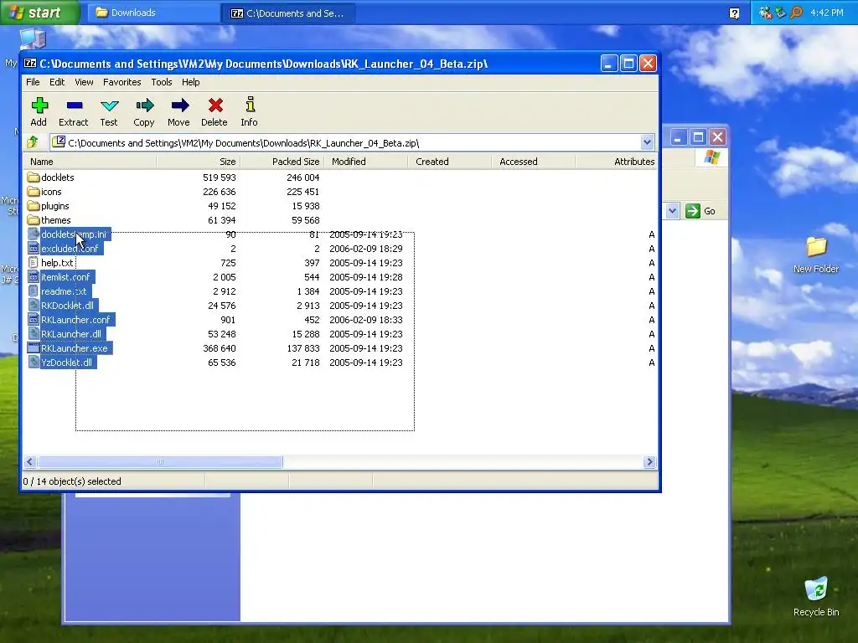This screenshot has width=858, height=643.
Task: Expand address dropdown in Downloads window
Action: click(x=673, y=211)
